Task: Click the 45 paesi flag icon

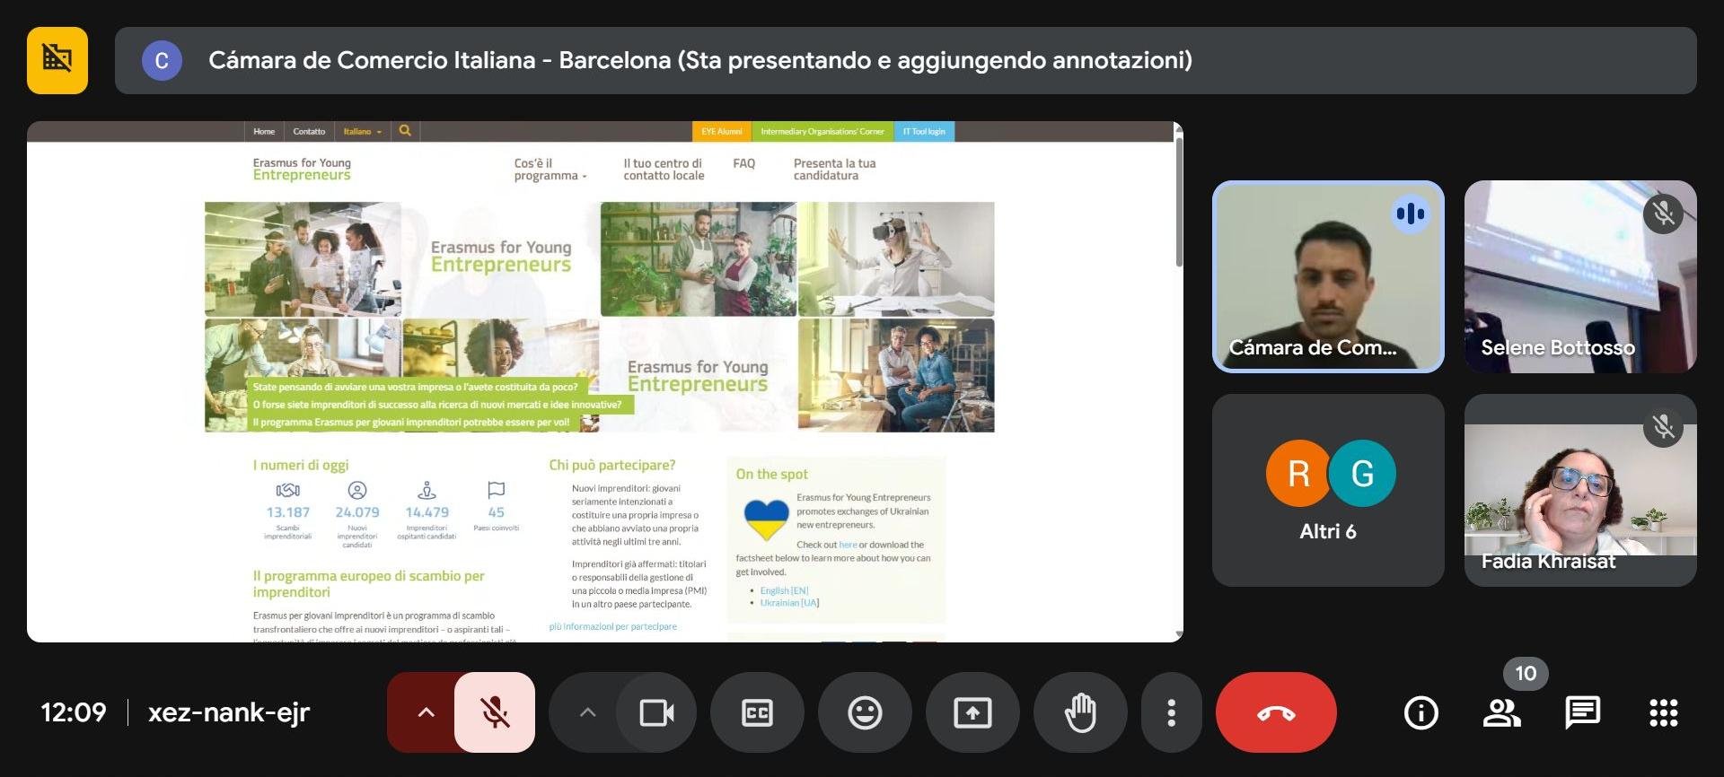Action: (x=496, y=490)
